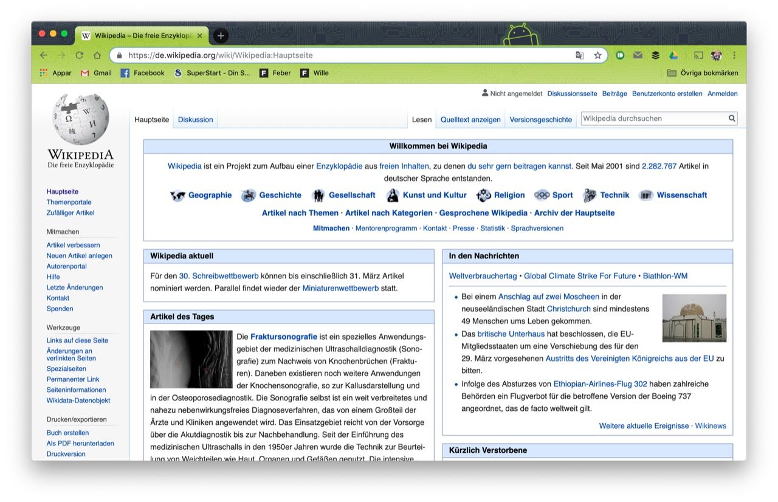Open the Google Drive extension icon
The height and width of the screenshot is (502, 778).
click(x=673, y=55)
